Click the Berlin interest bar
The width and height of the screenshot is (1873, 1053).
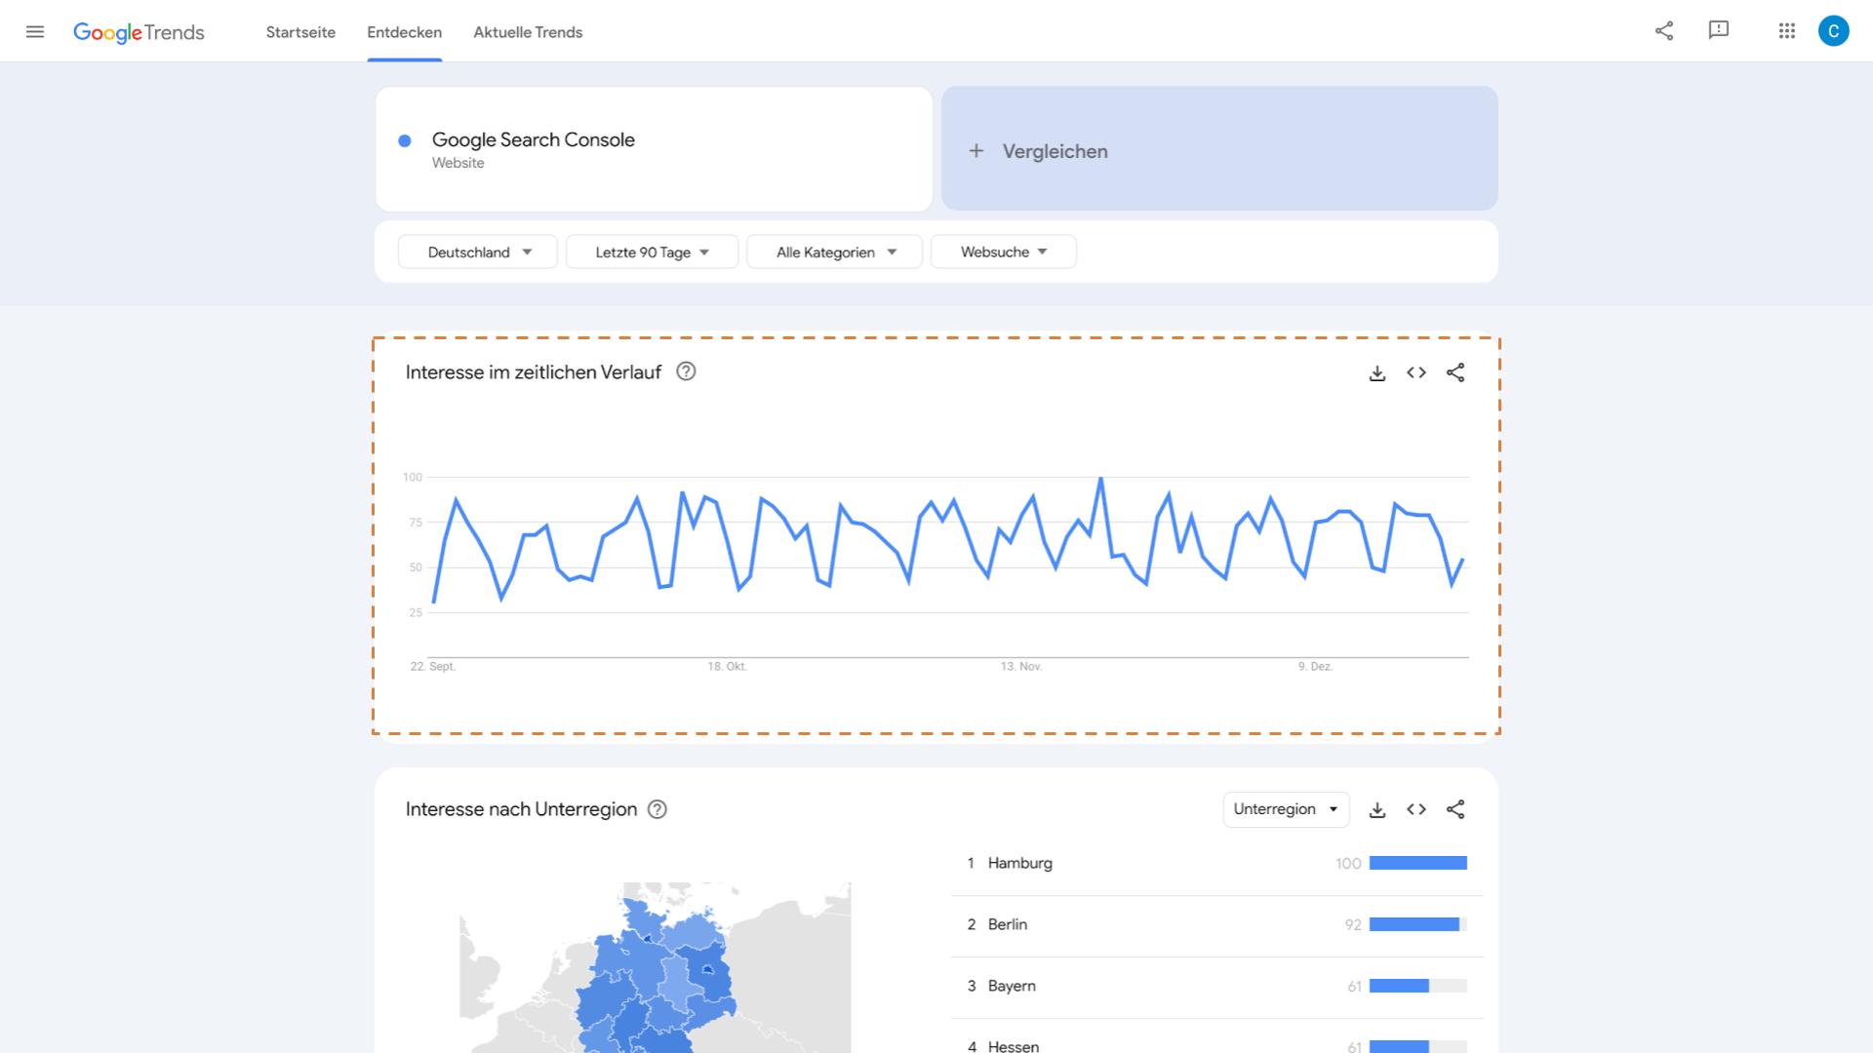click(x=1418, y=924)
